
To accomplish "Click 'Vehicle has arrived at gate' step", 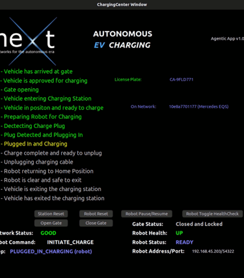I will (36, 71).
